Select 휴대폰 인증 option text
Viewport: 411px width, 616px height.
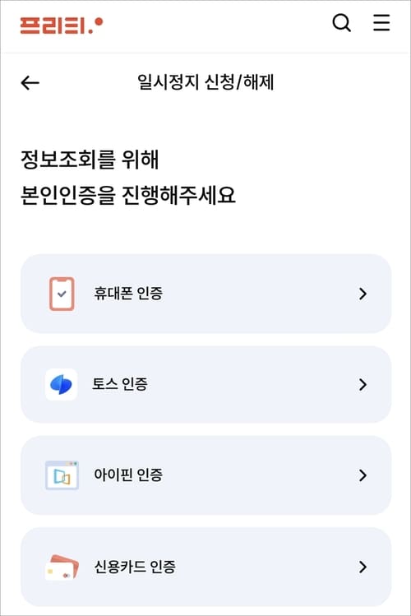[x=128, y=294]
